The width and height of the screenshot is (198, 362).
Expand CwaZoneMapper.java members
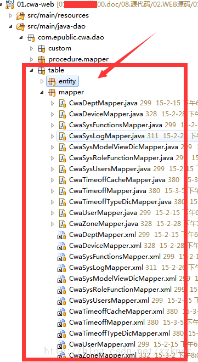53,224
